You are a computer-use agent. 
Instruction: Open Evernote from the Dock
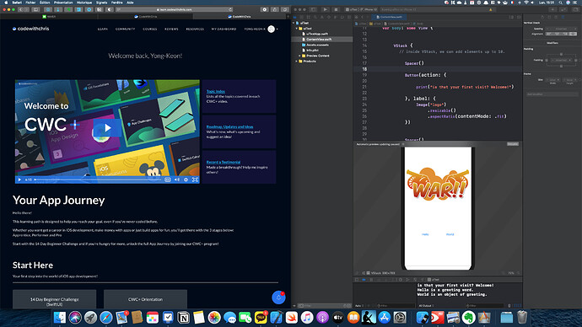[468, 318]
